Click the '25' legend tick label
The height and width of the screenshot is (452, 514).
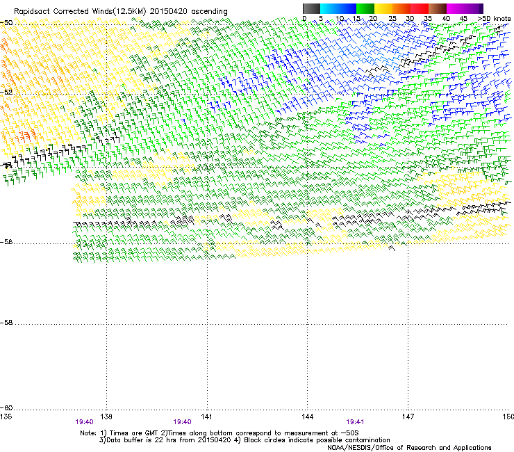pos(392,19)
